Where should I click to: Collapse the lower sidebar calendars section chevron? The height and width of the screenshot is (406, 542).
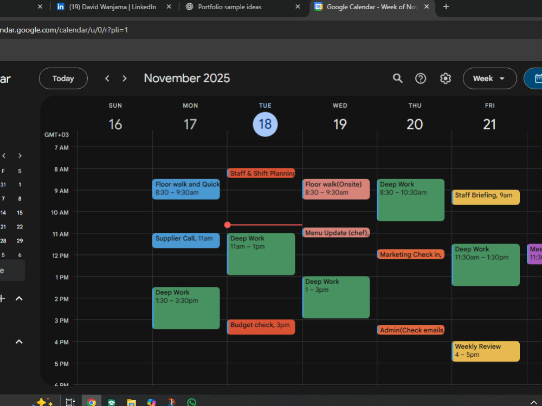pos(19,342)
